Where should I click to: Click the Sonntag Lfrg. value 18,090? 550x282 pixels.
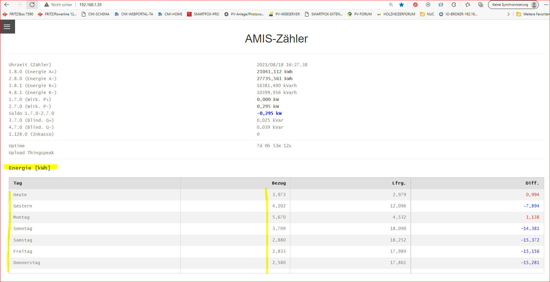click(398, 228)
